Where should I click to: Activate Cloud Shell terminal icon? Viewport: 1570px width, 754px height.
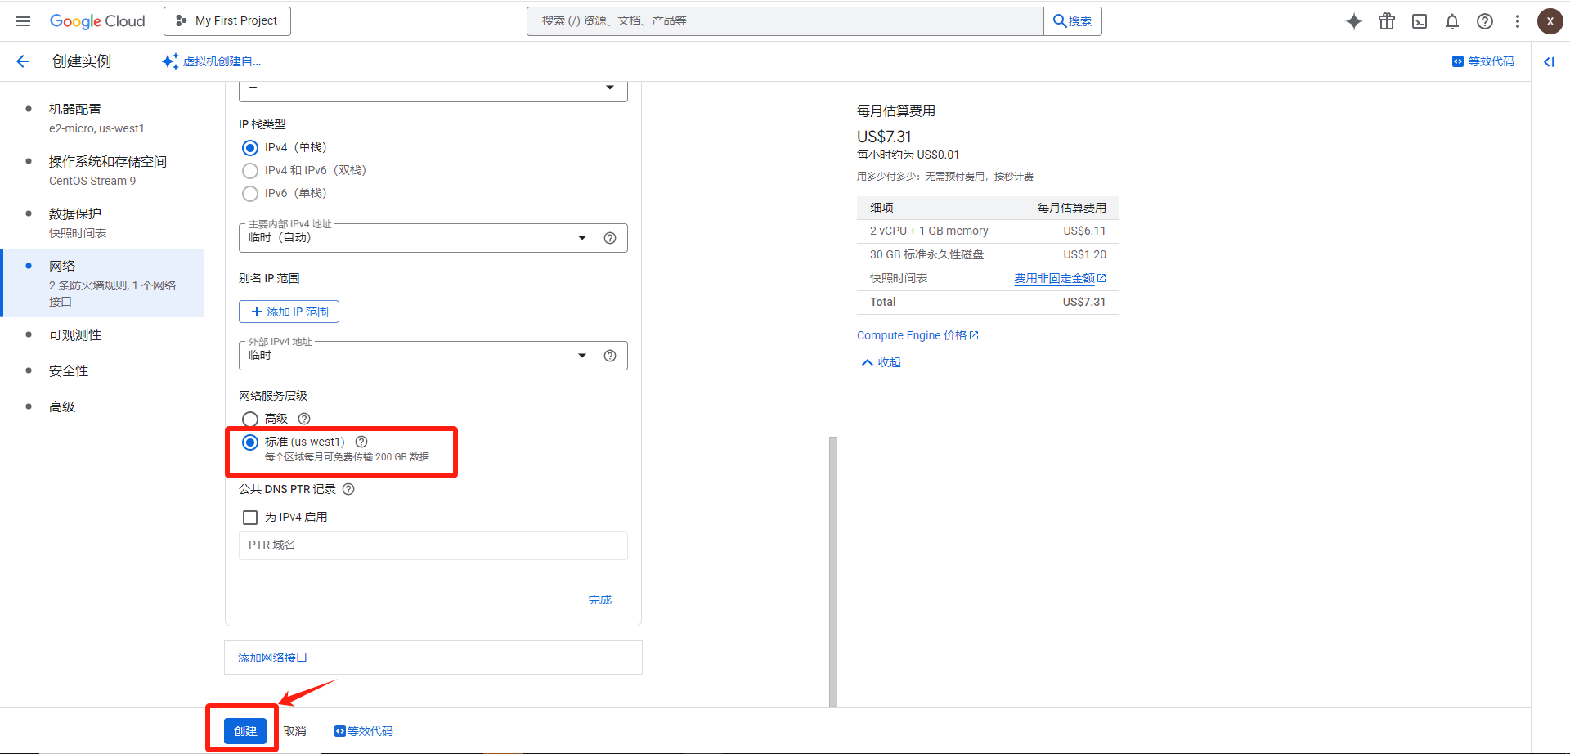(x=1420, y=21)
